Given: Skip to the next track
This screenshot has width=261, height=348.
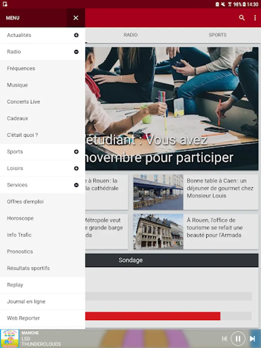Looking at the screenshot, I should (252, 338).
